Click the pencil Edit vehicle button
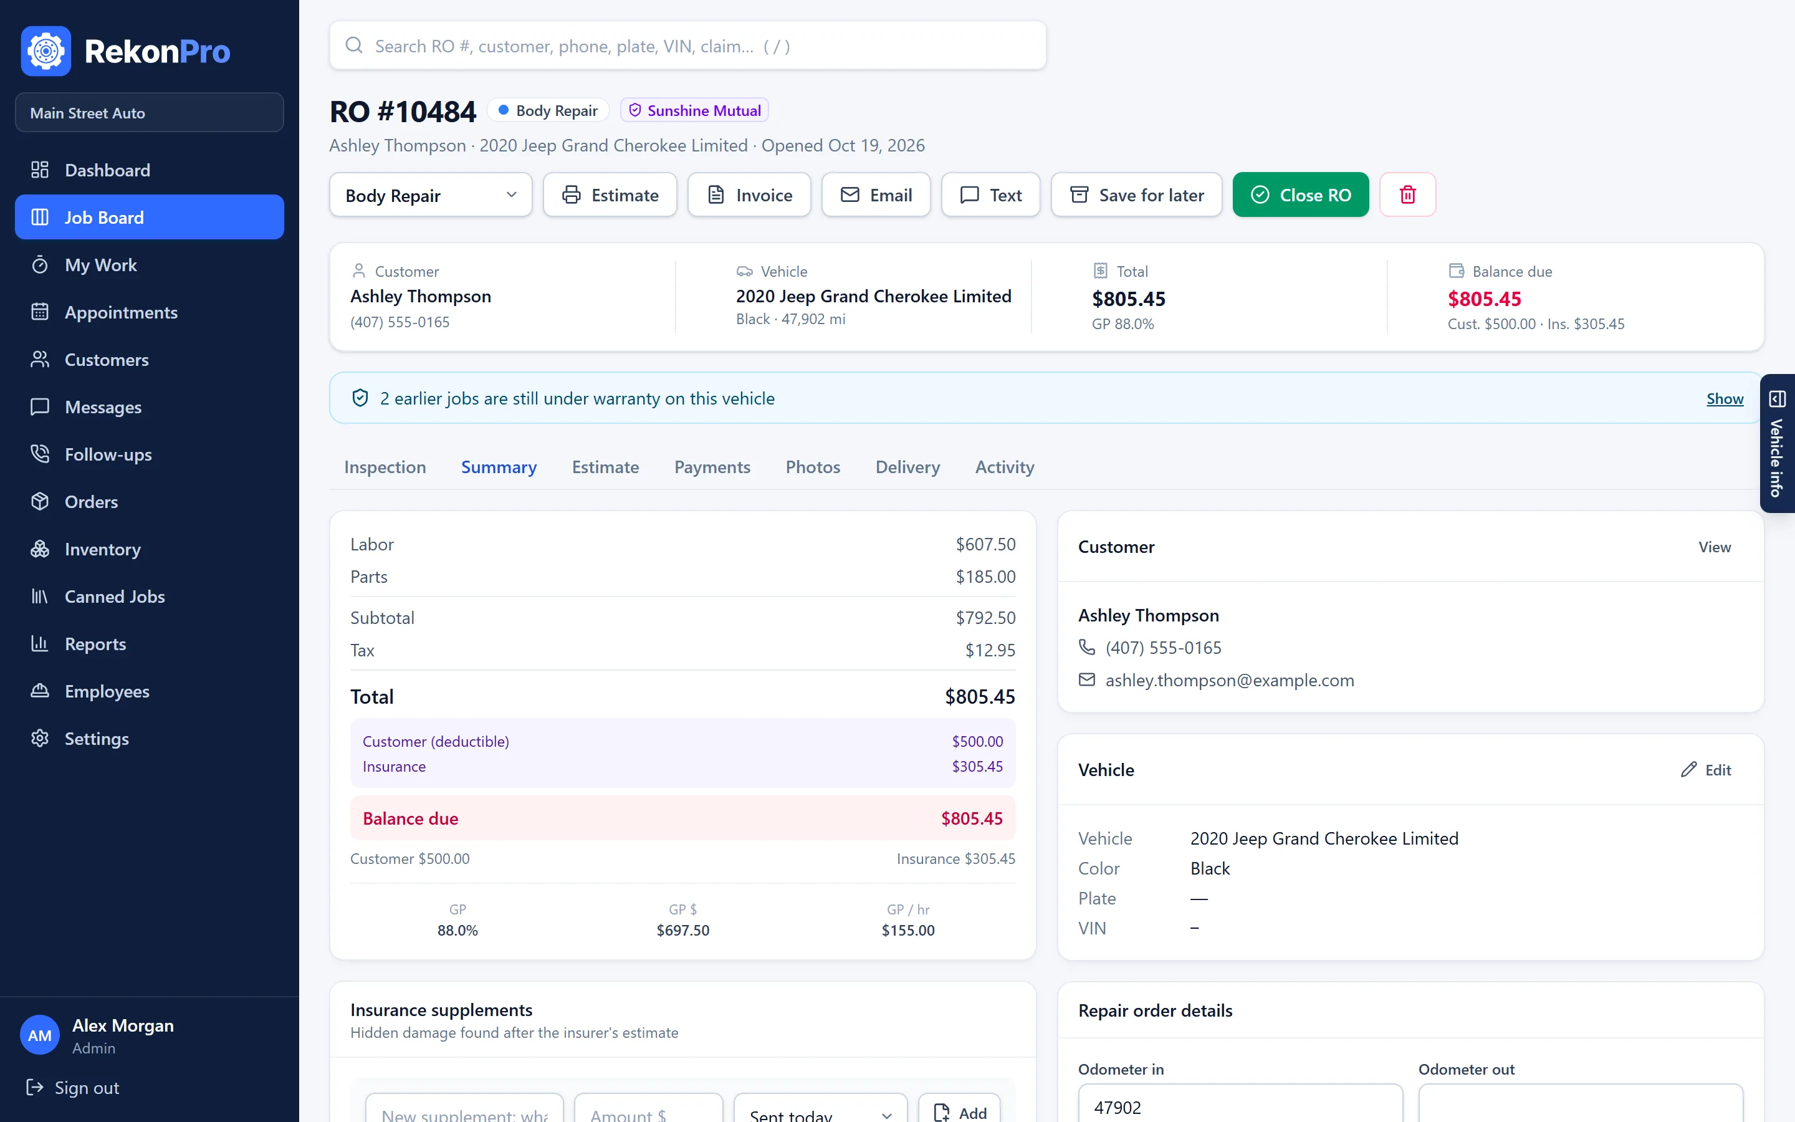Image resolution: width=1795 pixels, height=1122 pixels. 1705,770
